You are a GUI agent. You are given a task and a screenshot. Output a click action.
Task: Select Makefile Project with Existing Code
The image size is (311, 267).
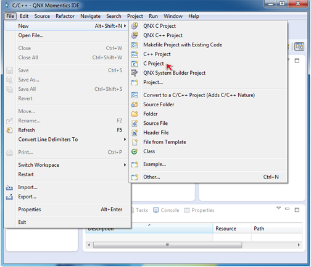tap(208, 45)
